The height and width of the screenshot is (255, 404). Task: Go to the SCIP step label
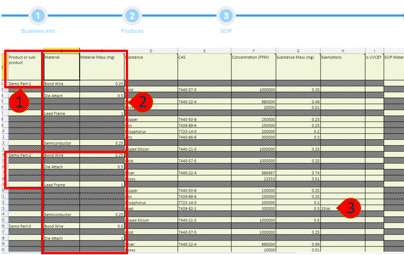pyautogui.click(x=226, y=31)
